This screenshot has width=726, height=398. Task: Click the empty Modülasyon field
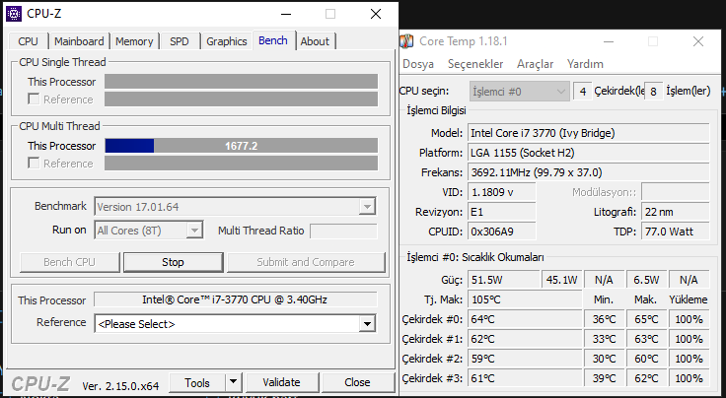(675, 192)
